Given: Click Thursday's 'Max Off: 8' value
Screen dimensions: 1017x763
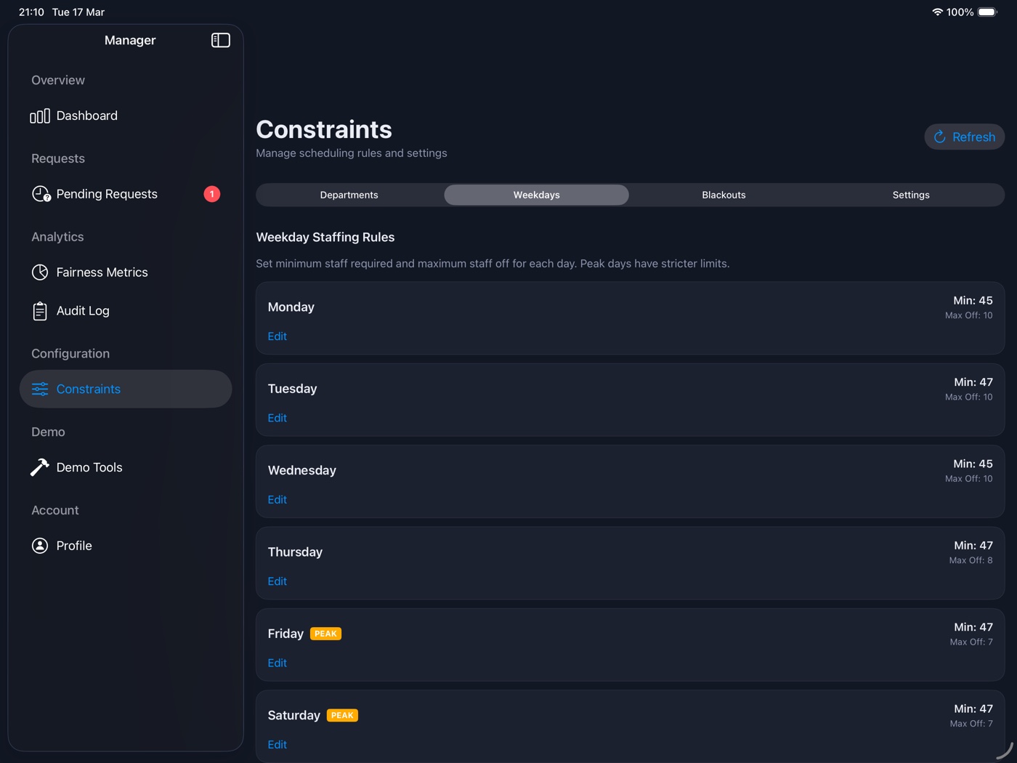Looking at the screenshot, I should coord(971,560).
